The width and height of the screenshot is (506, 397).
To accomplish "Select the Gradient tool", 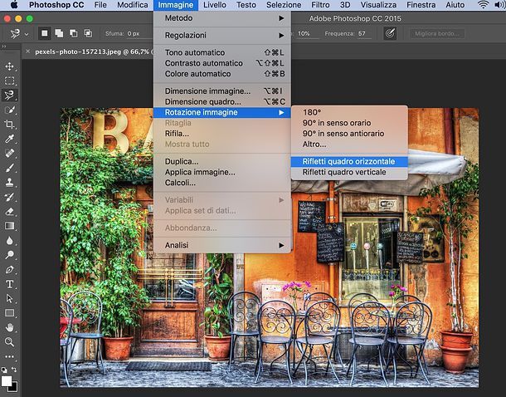I will [9, 225].
